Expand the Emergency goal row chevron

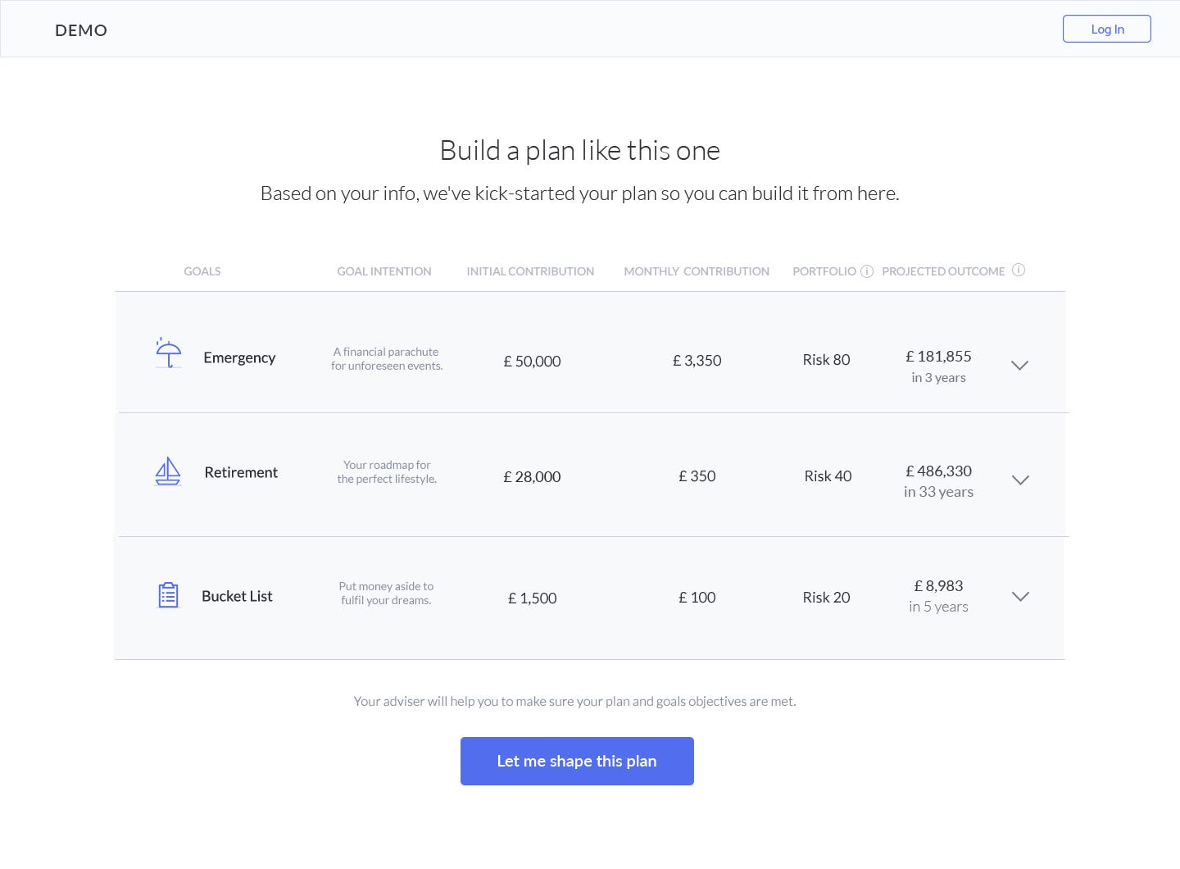tap(1019, 366)
